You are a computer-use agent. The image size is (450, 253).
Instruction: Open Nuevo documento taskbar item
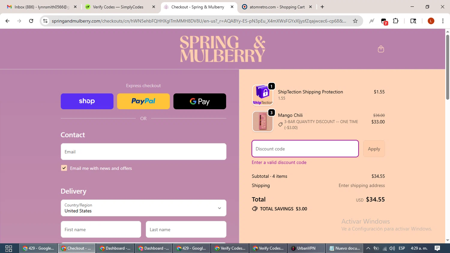(x=344, y=248)
